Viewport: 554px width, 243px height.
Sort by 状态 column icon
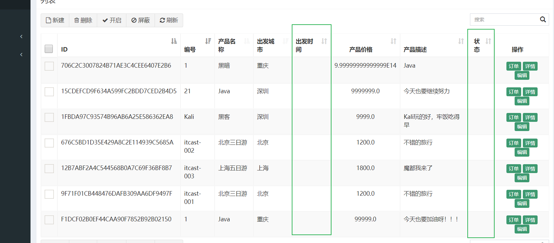point(488,41)
